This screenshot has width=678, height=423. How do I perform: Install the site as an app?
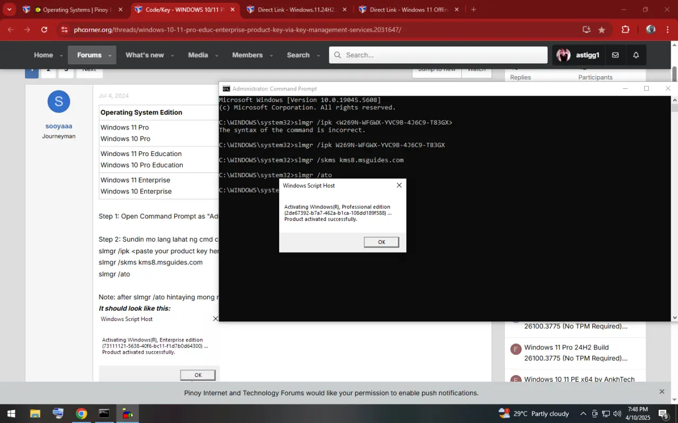[586, 30]
